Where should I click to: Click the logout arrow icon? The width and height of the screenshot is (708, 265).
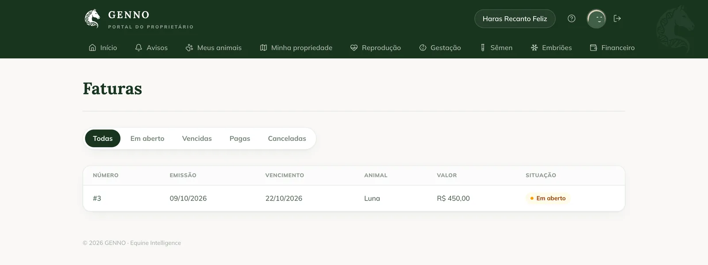(x=617, y=19)
